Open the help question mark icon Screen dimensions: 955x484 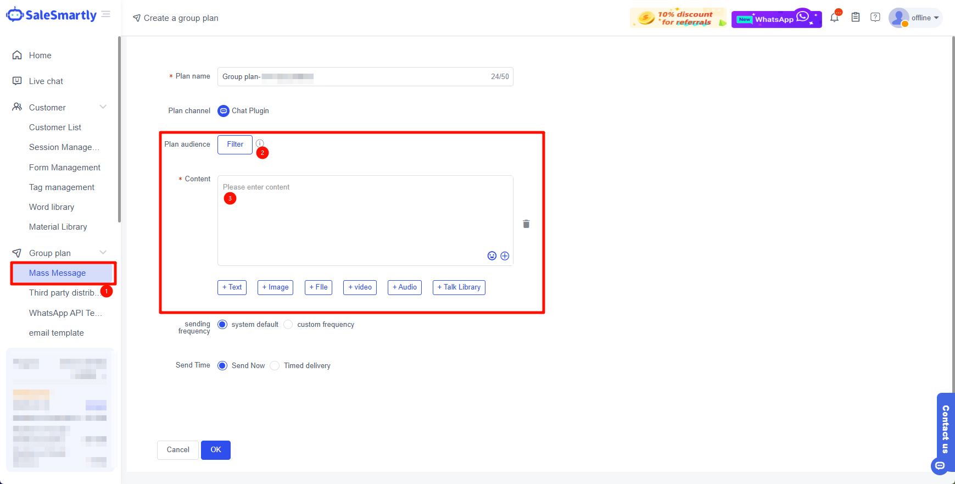tap(875, 18)
